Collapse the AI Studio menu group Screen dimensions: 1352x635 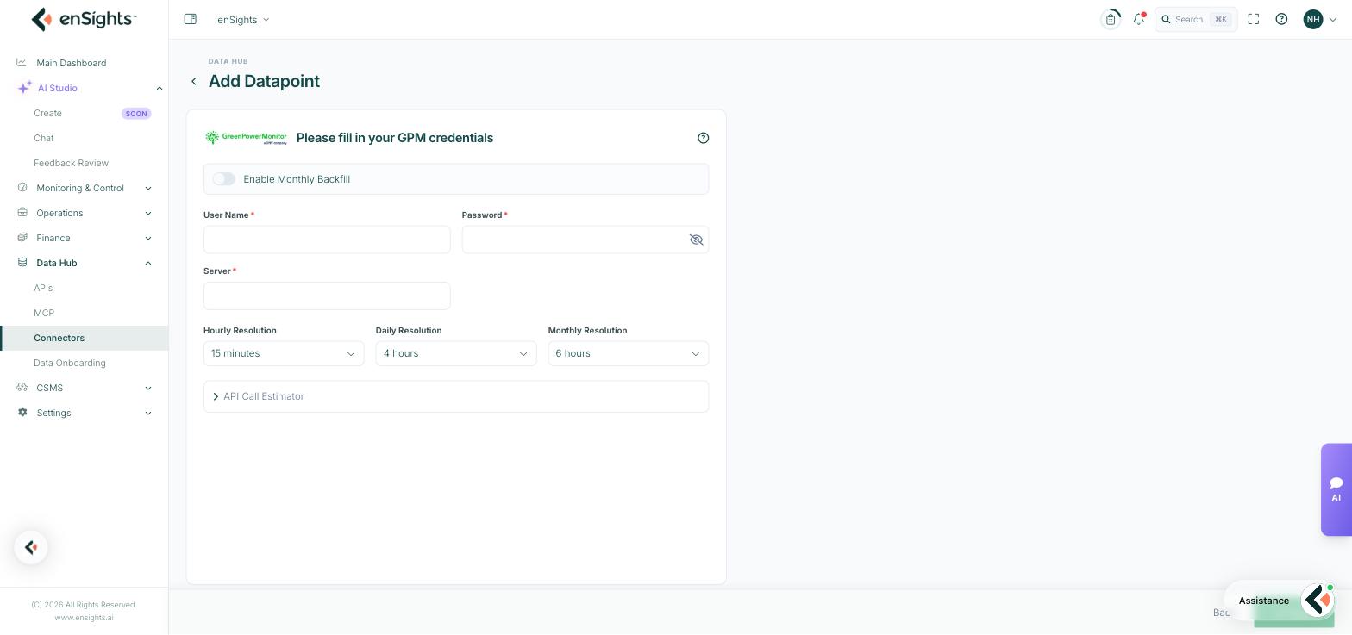coord(159,88)
